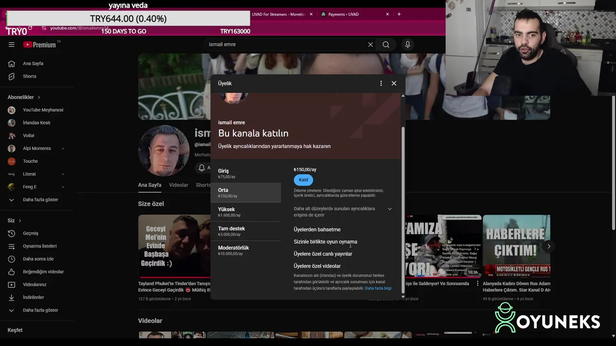
Task: Open the Abonelikler section arrow
Action: click(39, 98)
